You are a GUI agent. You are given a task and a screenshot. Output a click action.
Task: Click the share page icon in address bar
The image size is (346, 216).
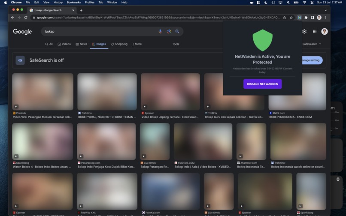pyautogui.click(x=285, y=18)
